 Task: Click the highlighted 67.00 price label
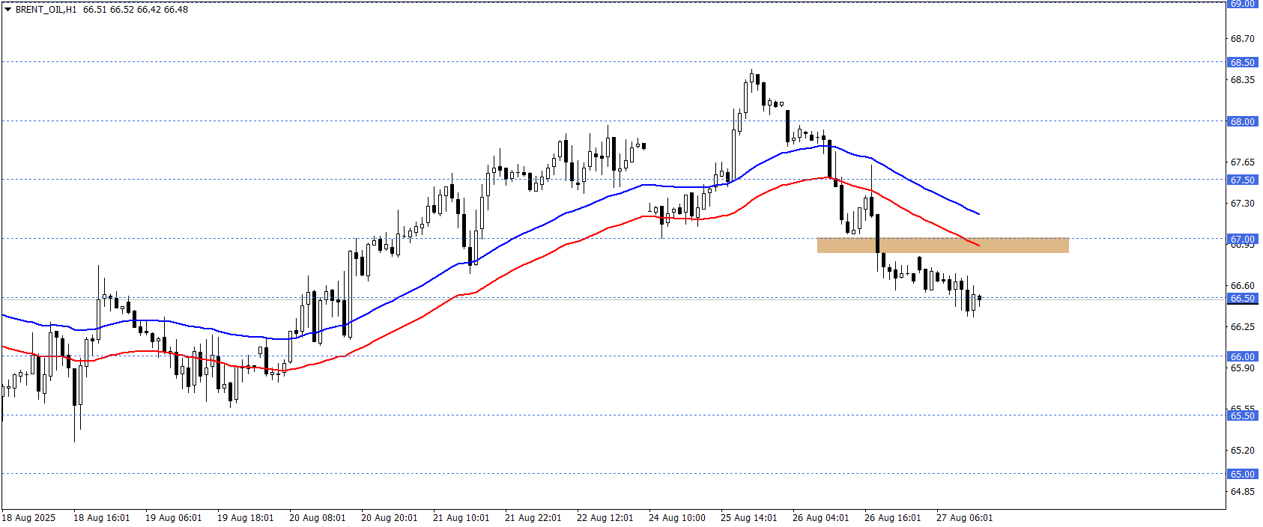1242,239
